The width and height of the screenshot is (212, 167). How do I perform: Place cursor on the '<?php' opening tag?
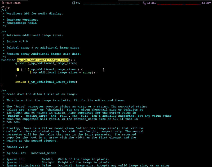click(x=6, y=7)
